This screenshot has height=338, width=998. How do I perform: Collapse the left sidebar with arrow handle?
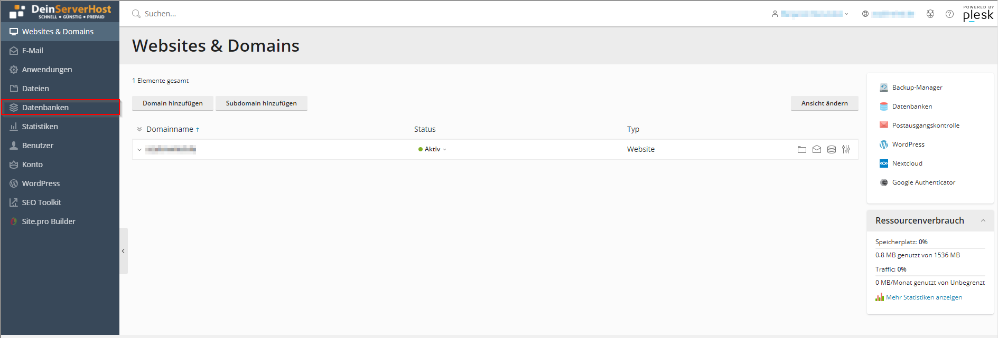pos(123,251)
